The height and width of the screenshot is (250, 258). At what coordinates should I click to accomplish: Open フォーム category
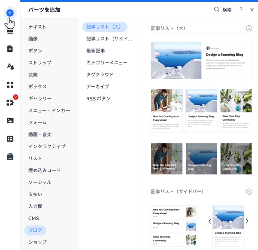pos(37,122)
